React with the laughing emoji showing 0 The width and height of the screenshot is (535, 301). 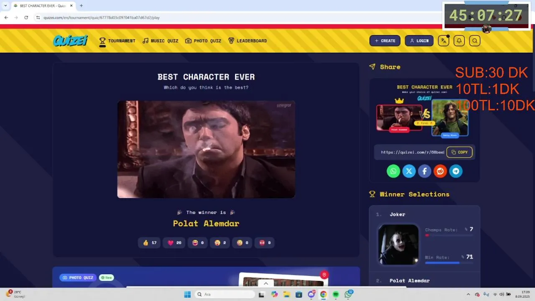pyautogui.click(x=198, y=242)
